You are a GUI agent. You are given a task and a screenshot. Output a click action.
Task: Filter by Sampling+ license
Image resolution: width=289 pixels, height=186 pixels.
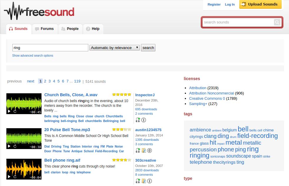[x=198, y=104]
